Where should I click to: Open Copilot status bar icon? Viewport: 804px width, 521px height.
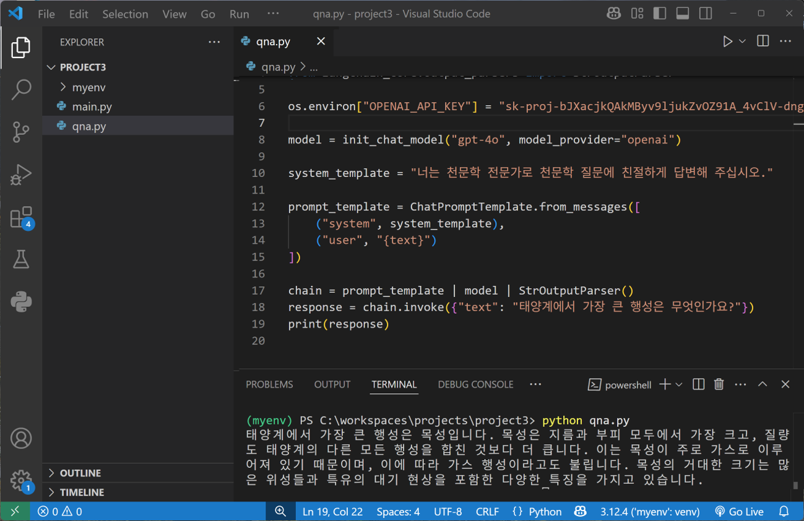pyautogui.click(x=581, y=512)
